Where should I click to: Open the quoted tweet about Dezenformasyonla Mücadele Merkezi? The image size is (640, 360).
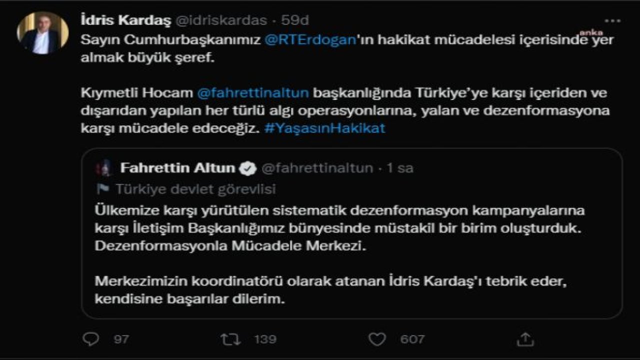tap(352, 233)
